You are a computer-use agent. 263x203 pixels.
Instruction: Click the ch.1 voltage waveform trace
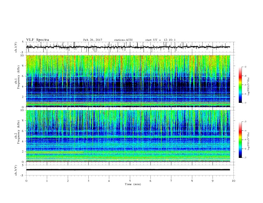(x=128, y=47)
